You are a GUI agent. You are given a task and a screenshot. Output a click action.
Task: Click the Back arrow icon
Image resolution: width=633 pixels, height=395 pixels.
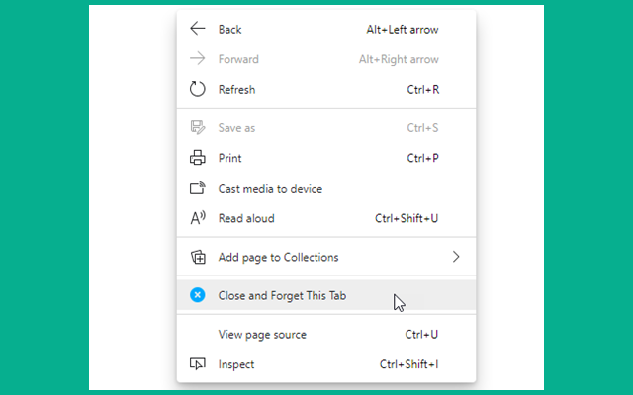tap(198, 30)
